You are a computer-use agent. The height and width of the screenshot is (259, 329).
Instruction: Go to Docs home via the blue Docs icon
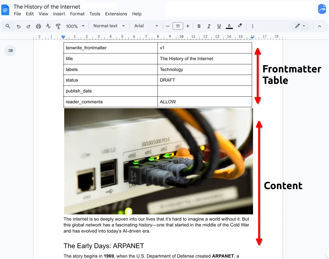click(x=5, y=9)
